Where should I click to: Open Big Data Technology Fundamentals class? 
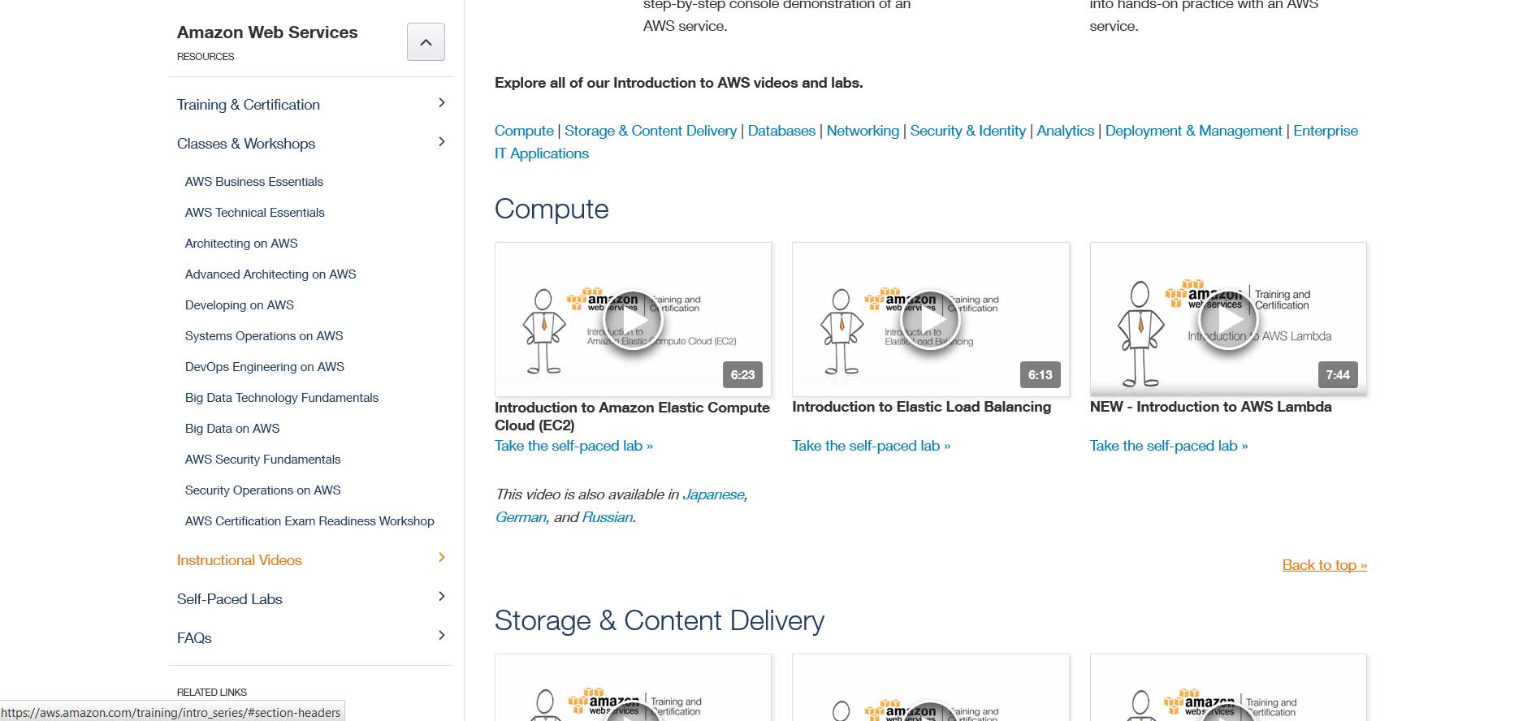click(282, 398)
